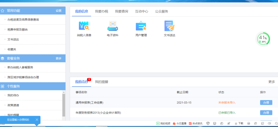278x127 pixels.
Task: Click the clover icon beside 个性服务
Action: point(3,86)
